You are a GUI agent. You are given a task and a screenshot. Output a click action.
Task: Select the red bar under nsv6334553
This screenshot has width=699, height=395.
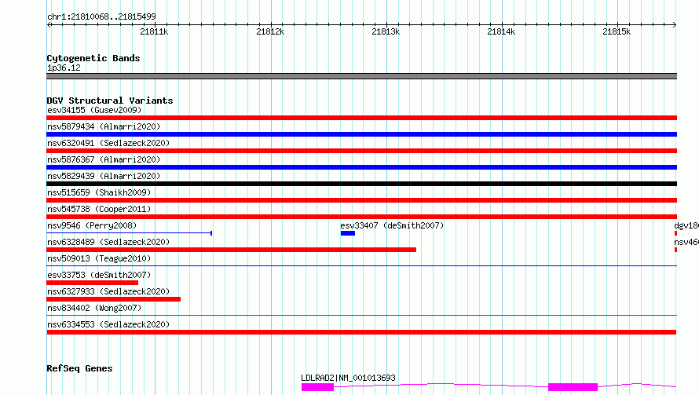tap(361, 332)
